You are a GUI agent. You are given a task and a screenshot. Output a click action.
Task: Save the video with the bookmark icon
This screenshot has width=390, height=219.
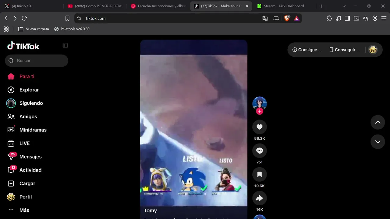[260, 174]
